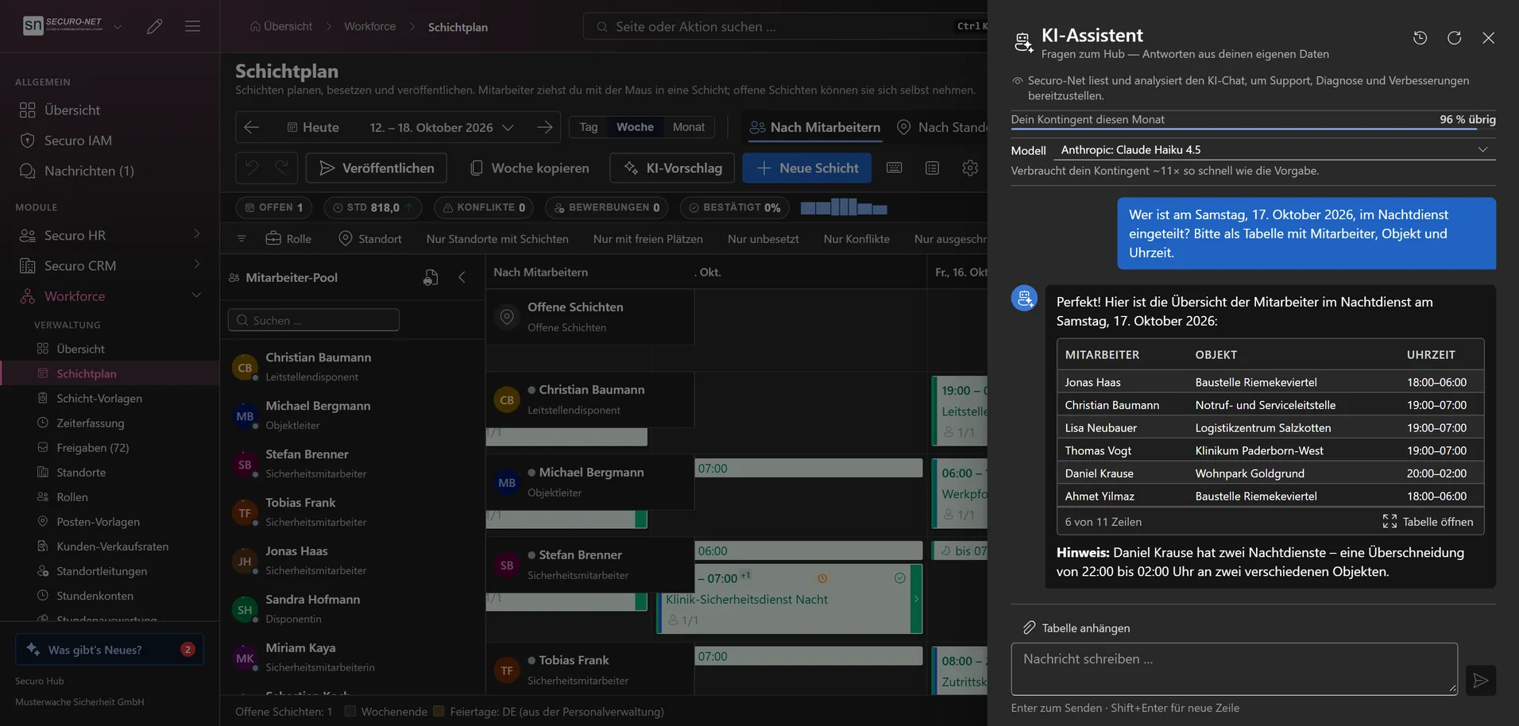Toggle the 'Nur mit freien Plätzen' filter
The height and width of the screenshot is (726, 1519).
pyautogui.click(x=648, y=238)
